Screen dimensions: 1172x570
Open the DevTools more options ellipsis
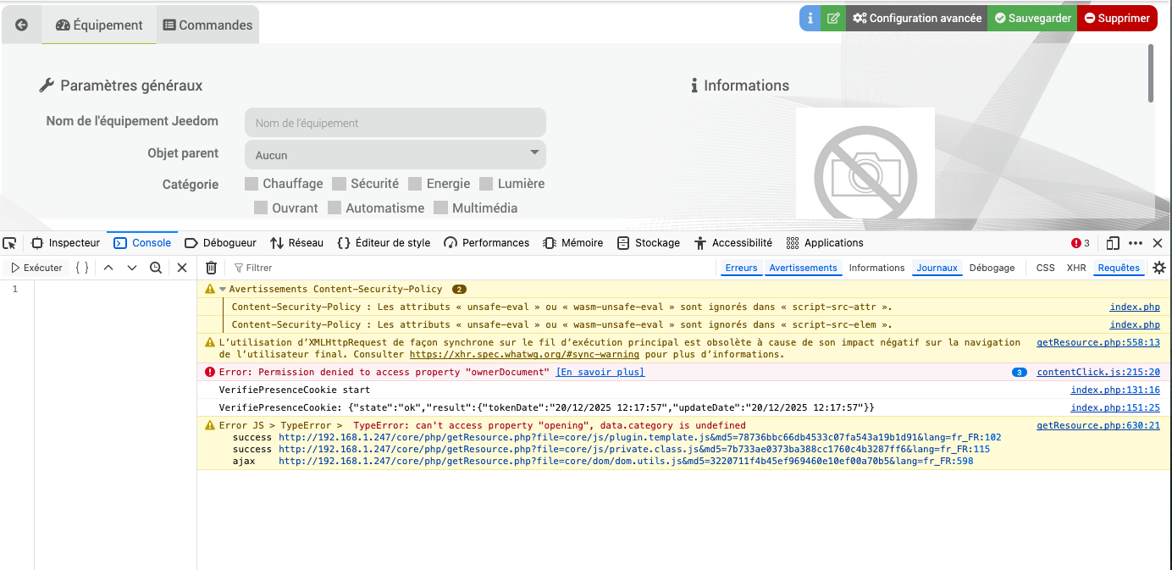tap(1136, 243)
